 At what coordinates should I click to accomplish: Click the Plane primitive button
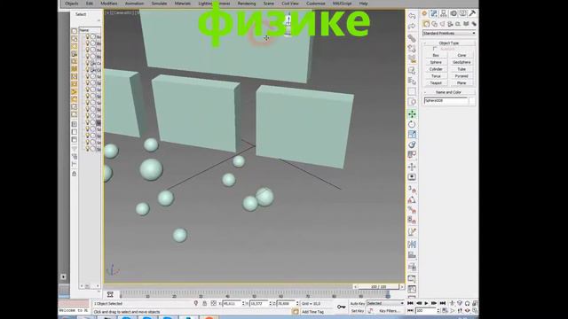[x=461, y=83]
